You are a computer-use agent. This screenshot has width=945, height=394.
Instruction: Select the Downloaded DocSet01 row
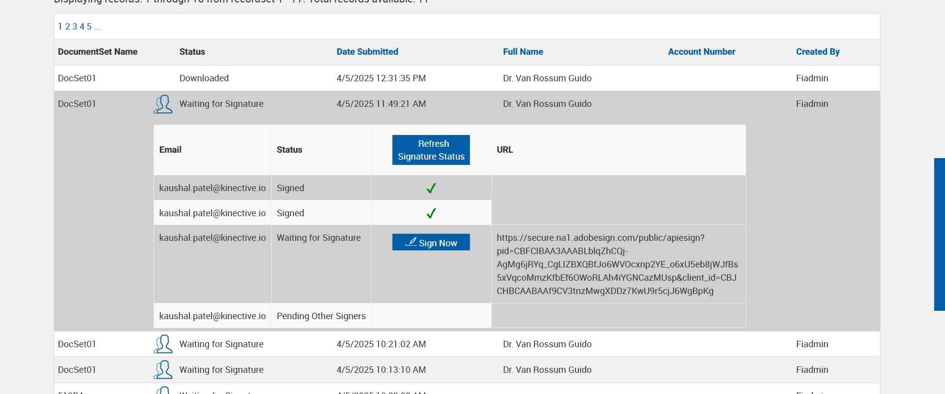(204, 78)
